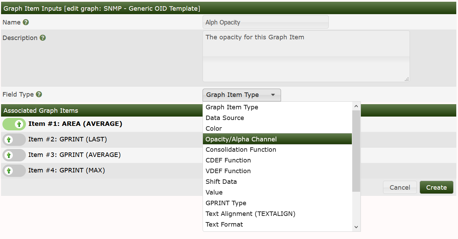Enable Item #3: GPRINT (AVERAGE) toggle
458x239 pixels.
point(14,155)
